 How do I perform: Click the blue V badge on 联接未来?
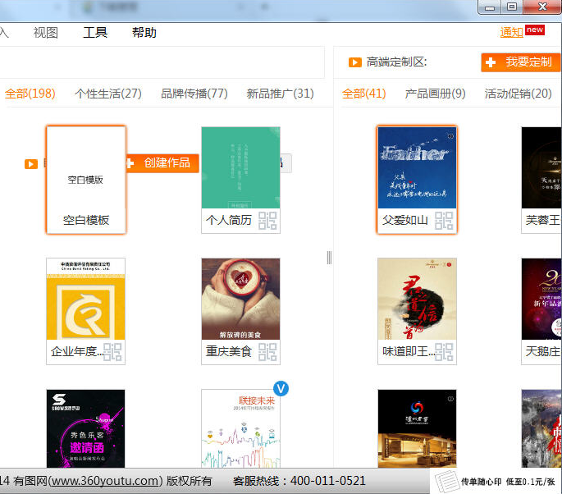(x=281, y=389)
